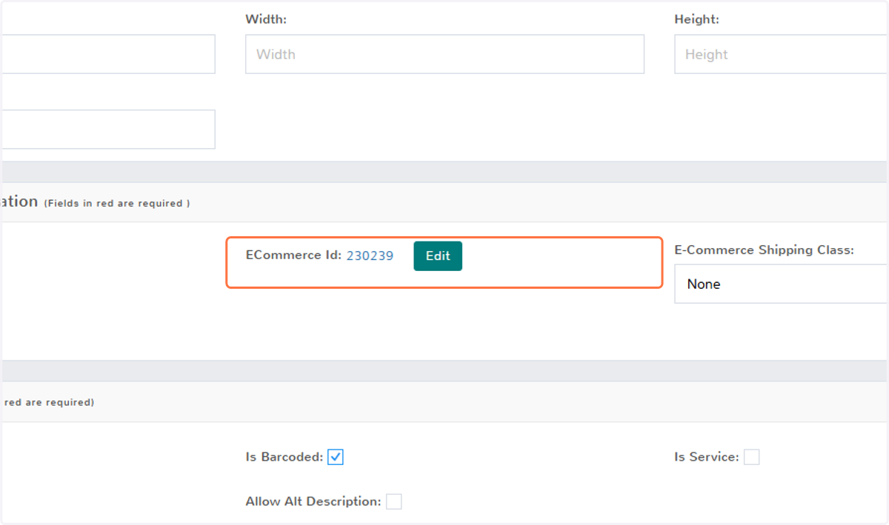The height and width of the screenshot is (525, 889).
Task: Click the "Width:" field label
Action: coord(266,20)
